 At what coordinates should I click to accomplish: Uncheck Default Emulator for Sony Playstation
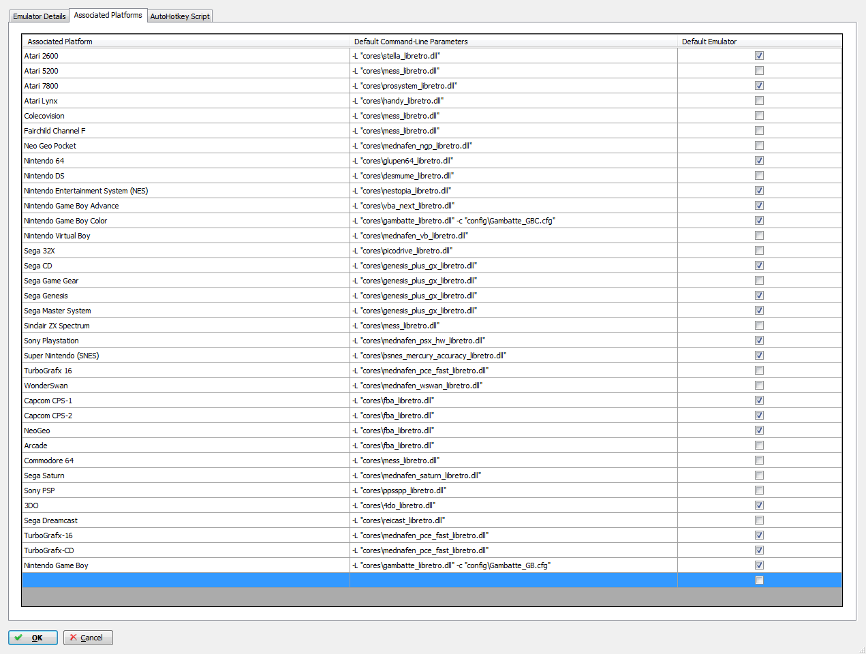click(759, 341)
